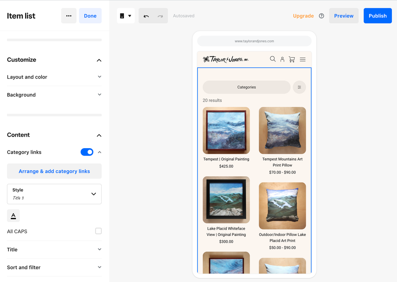Click the account person icon in preview
The image size is (397, 282).
pos(282,59)
